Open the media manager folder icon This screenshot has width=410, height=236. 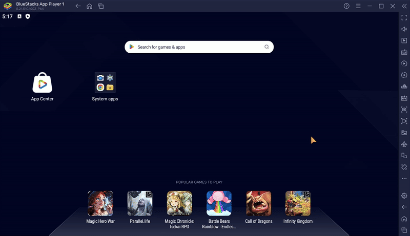click(x=404, y=133)
